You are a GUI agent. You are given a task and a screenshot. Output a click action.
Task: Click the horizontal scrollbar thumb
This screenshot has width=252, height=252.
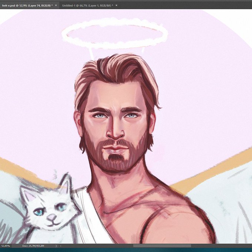point(162,246)
